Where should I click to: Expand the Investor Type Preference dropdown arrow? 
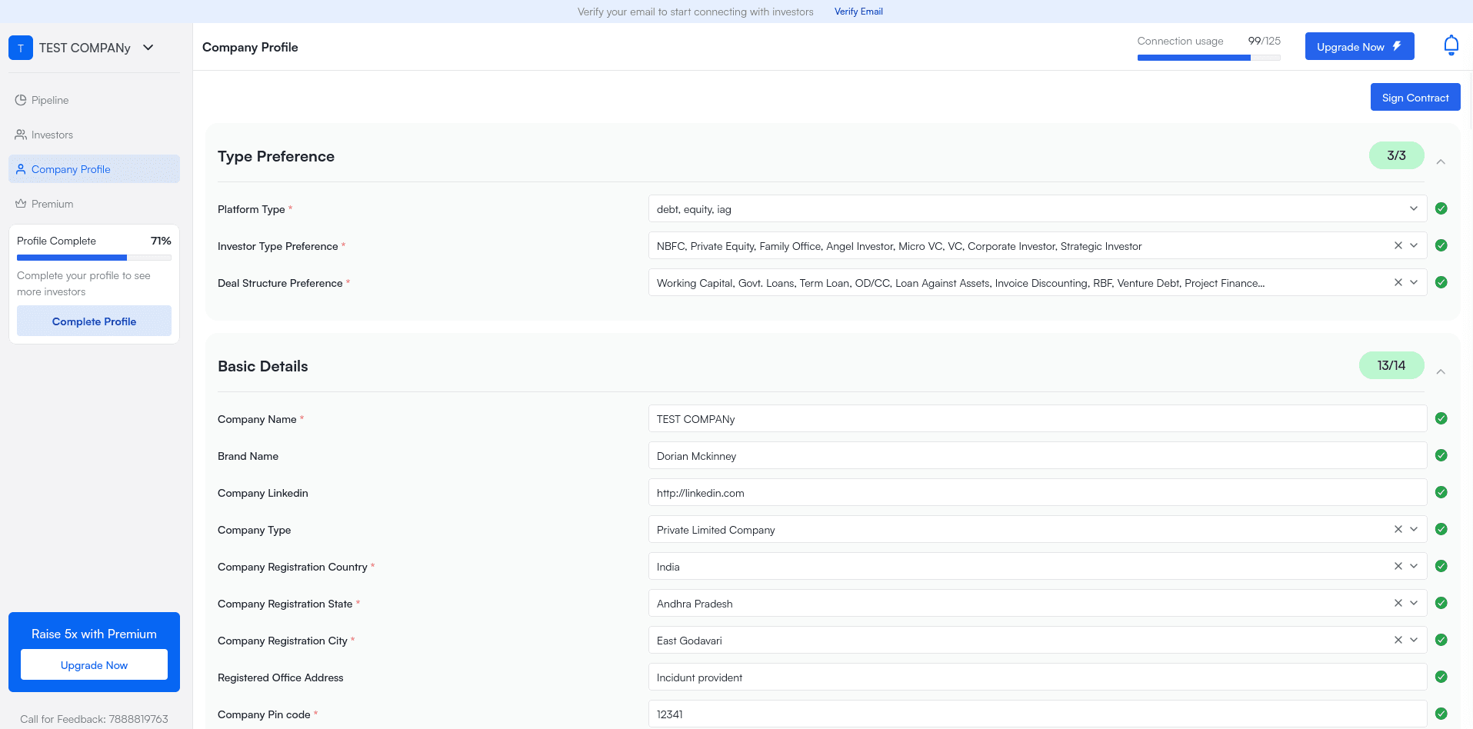point(1414,245)
